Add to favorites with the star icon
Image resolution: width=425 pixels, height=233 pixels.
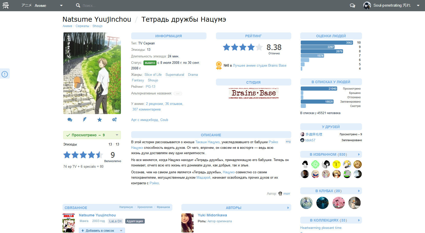(100, 119)
